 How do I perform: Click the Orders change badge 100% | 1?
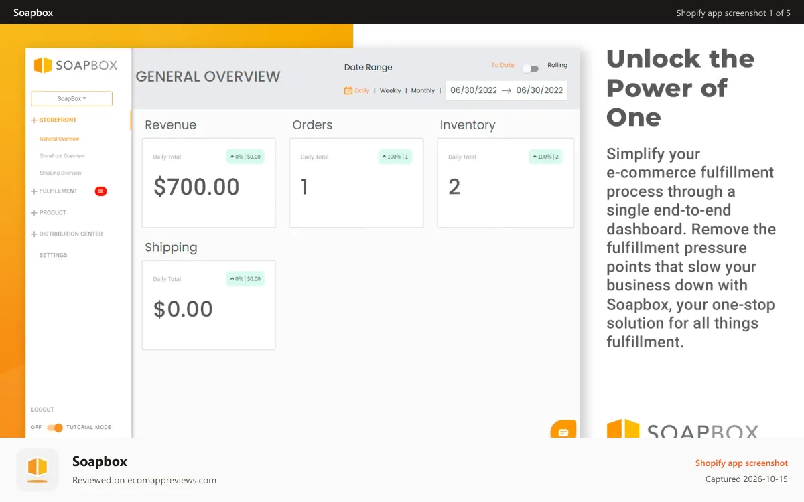point(395,157)
